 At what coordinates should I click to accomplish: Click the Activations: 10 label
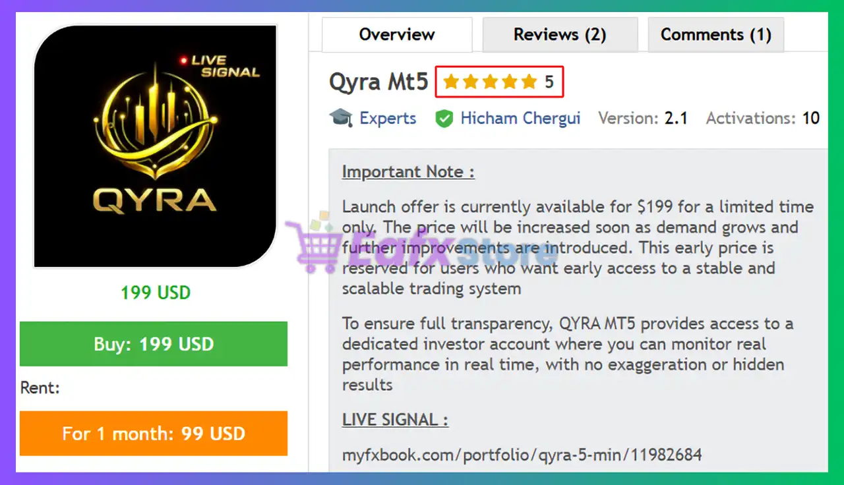pos(763,119)
